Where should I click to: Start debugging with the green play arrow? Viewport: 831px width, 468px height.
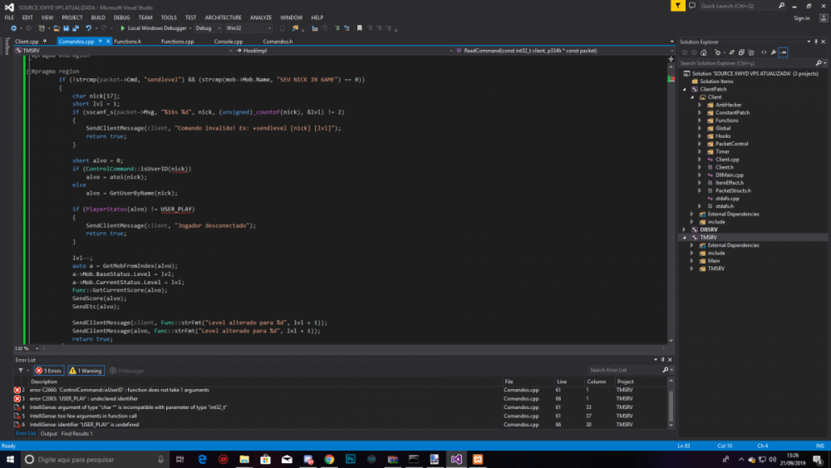point(123,28)
